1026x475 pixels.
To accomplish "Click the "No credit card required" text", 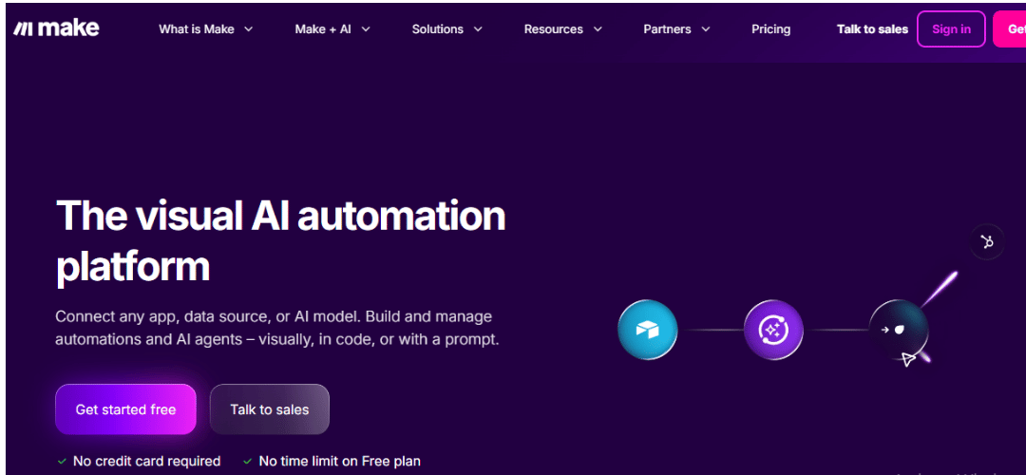I will click(x=146, y=462).
